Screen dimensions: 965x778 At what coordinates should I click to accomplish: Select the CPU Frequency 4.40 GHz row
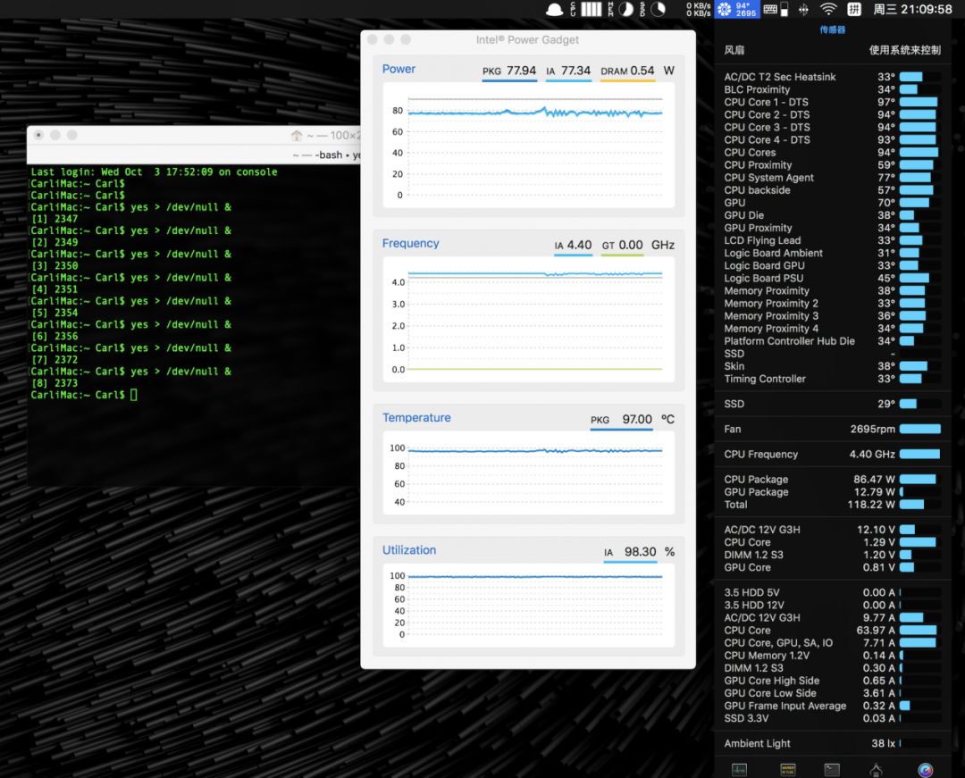[832, 454]
